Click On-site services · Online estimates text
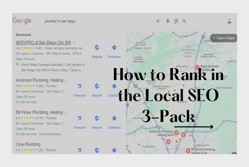This screenshot has height=167, width=249. tap(38, 134)
